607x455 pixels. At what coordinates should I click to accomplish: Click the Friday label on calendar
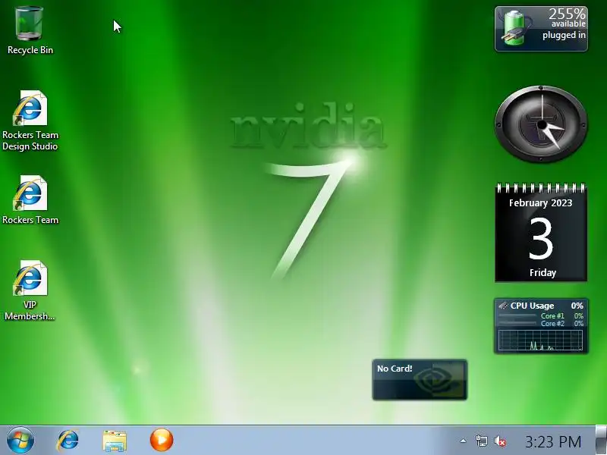(x=543, y=273)
